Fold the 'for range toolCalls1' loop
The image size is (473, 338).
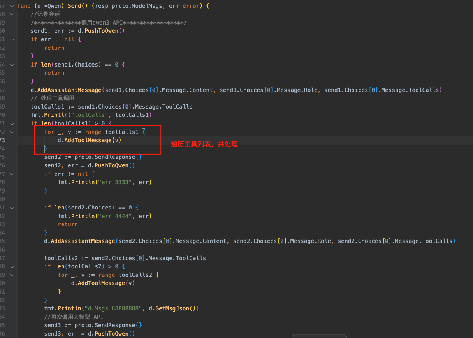12,132
